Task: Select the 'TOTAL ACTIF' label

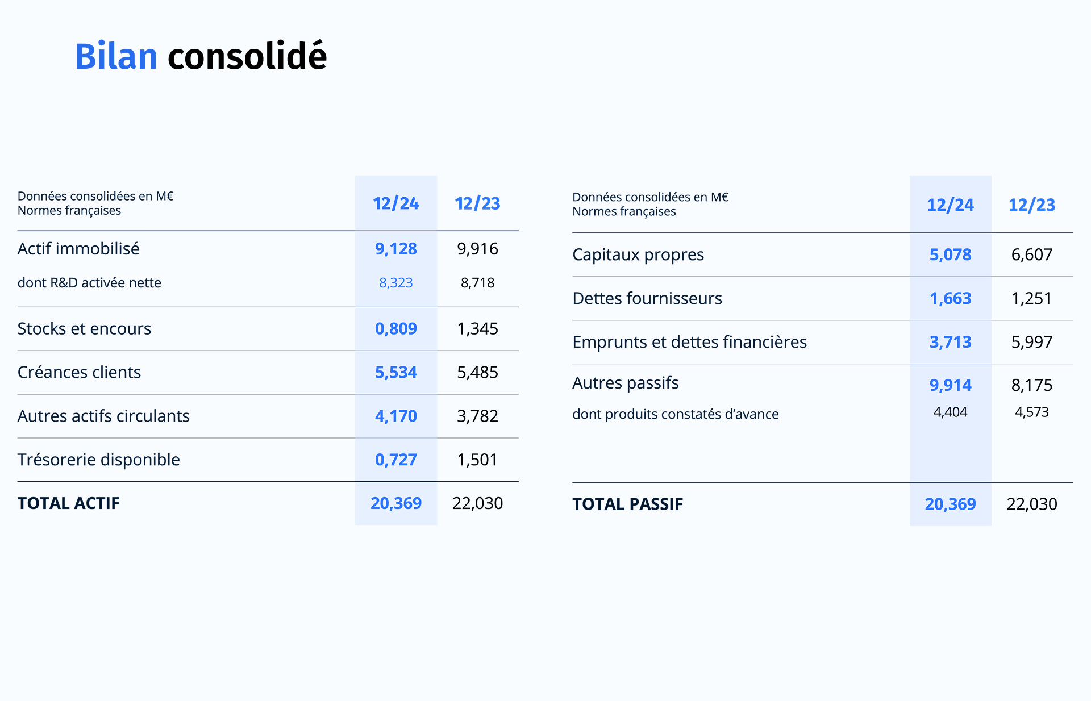Action: tap(68, 503)
